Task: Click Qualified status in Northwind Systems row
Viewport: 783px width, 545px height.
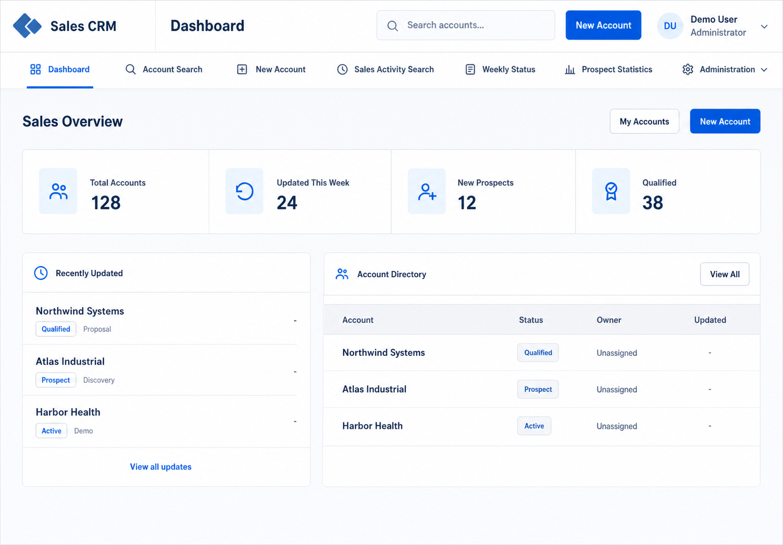Action: (x=538, y=353)
